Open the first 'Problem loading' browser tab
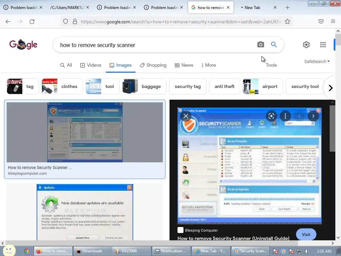The height and width of the screenshot is (256, 341). click(23, 7)
